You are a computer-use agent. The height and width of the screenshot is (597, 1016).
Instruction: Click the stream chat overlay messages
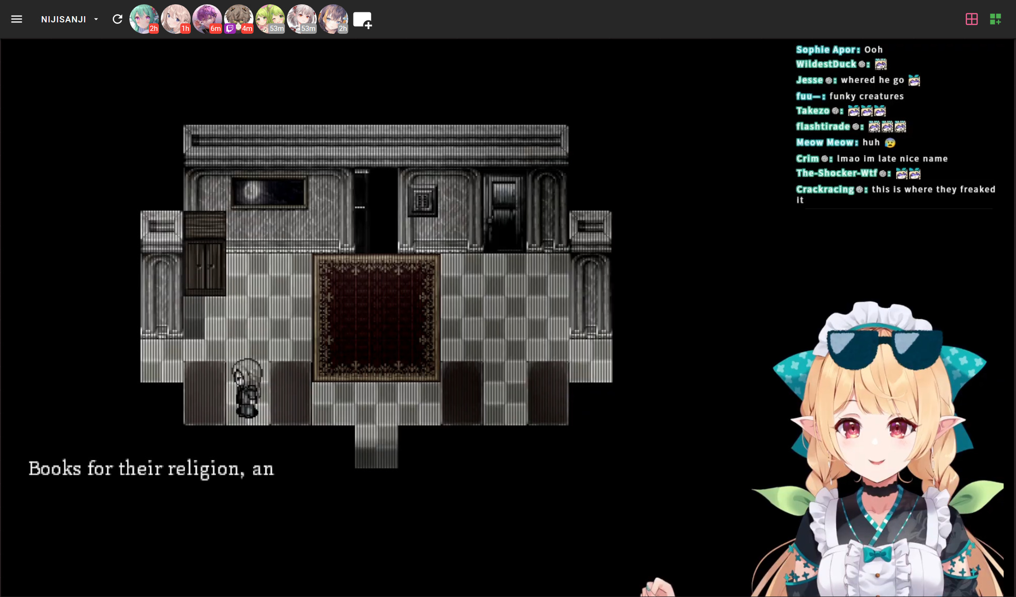click(x=894, y=126)
